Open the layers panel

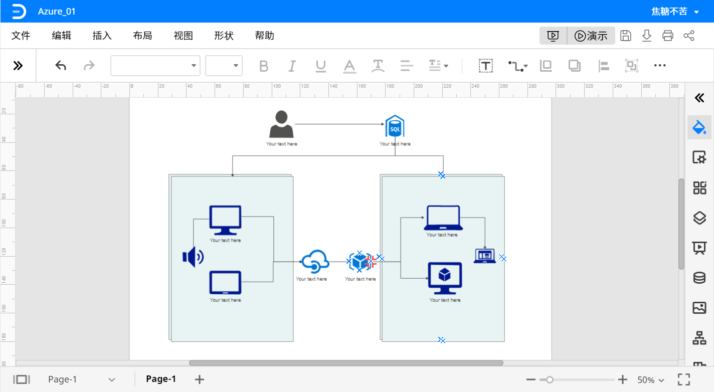tap(699, 218)
